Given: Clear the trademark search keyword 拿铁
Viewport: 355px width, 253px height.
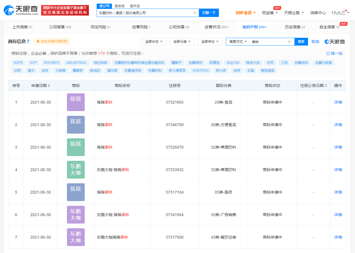Looking at the screenshot, I should click(x=289, y=42).
